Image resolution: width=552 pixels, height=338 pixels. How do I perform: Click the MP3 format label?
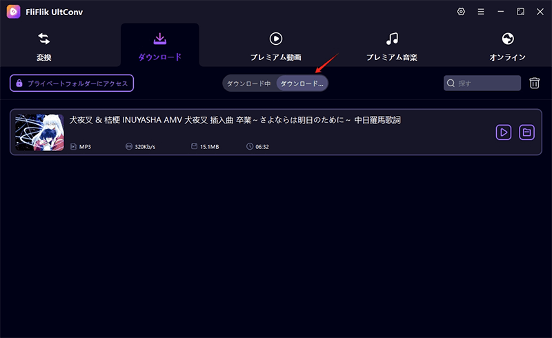pos(85,146)
